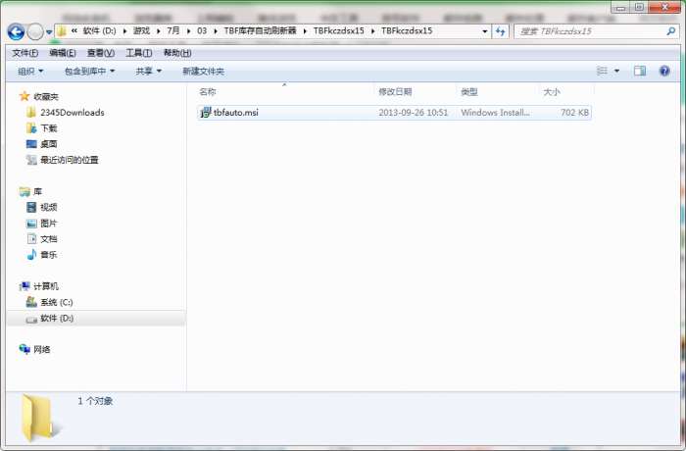Open the 帮助(H) menu
686x451 pixels.
[x=177, y=53]
